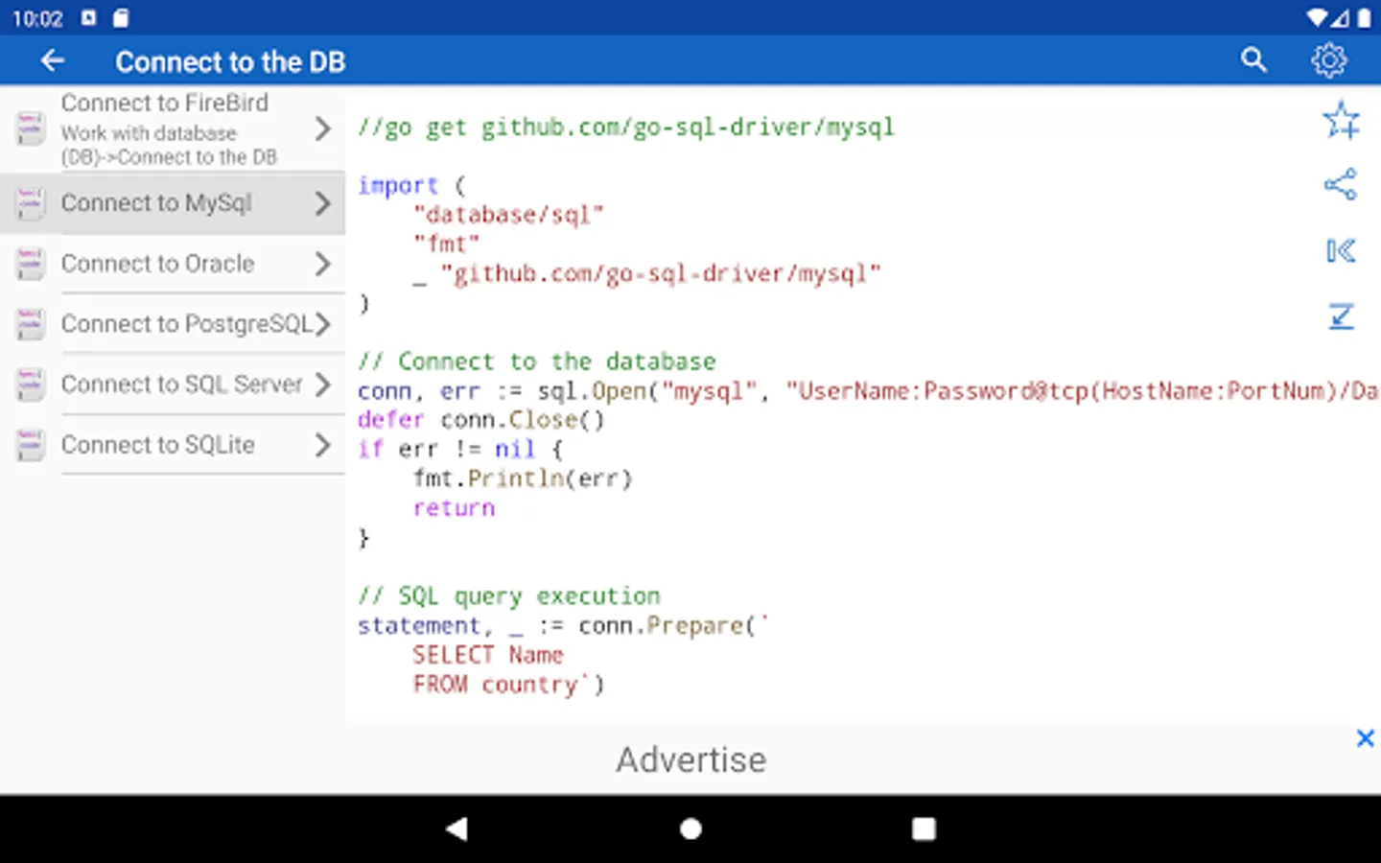Tap the Android back navigation button
Screen dimensions: 1381x863
457,828
